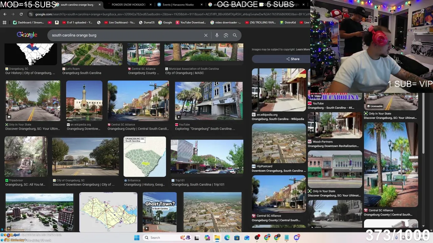Click the browser back arrow
This screenshot has height=243, width=433.
pos(5,14)
